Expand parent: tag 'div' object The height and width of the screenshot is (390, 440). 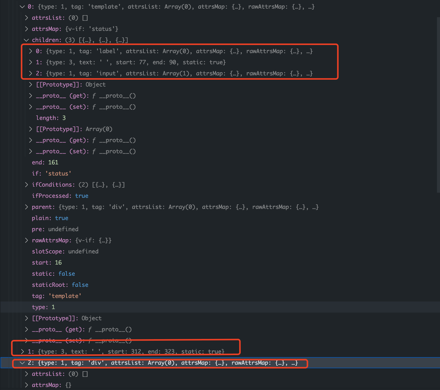[x=26, y=207]
